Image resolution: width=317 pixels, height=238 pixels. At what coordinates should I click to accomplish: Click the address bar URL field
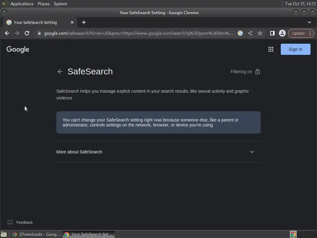coord(139,33)
